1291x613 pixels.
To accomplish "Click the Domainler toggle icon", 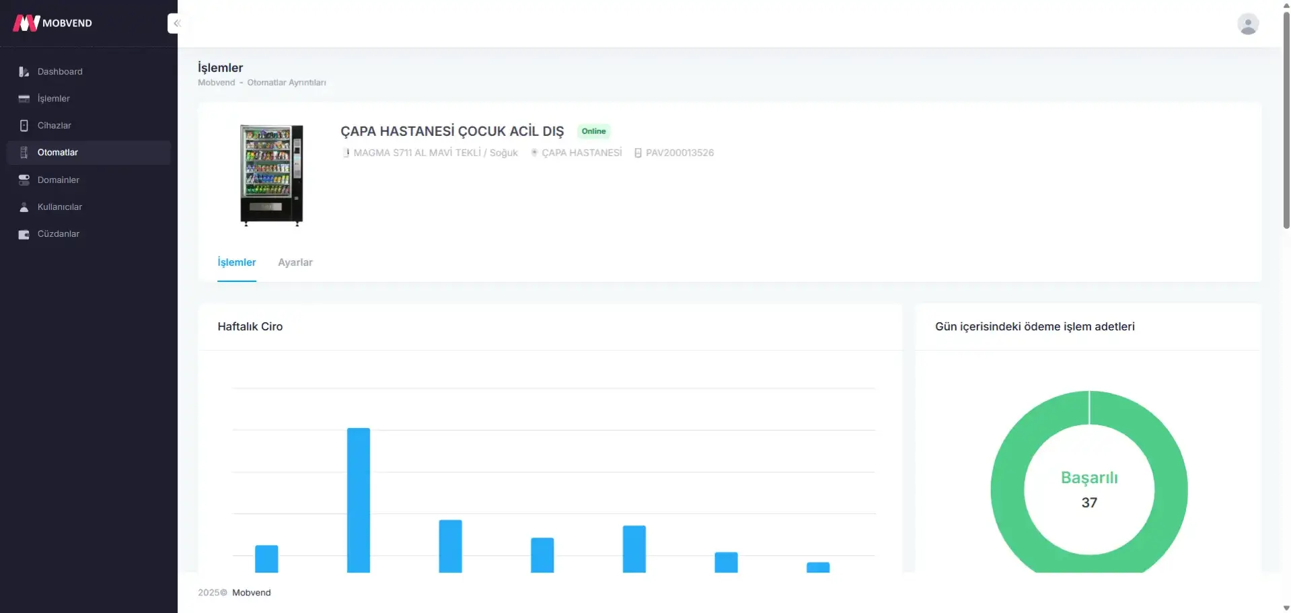I will click(24, 180).
